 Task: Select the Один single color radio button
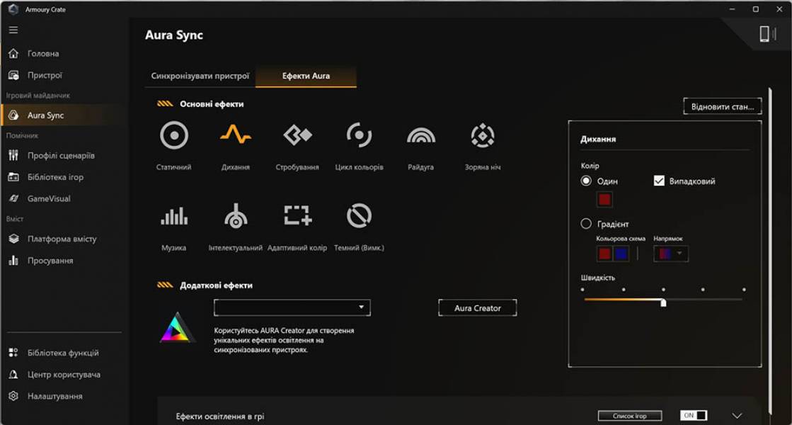(586, 181)
